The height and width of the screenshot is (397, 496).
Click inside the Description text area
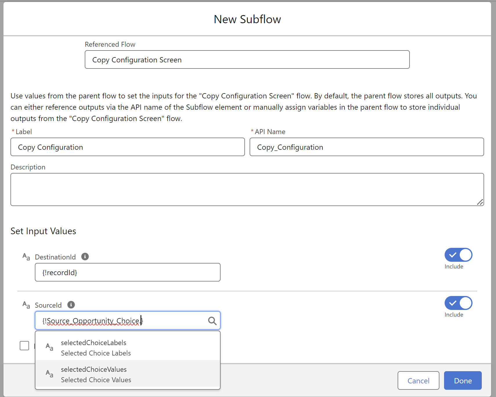tap(247, 190)
